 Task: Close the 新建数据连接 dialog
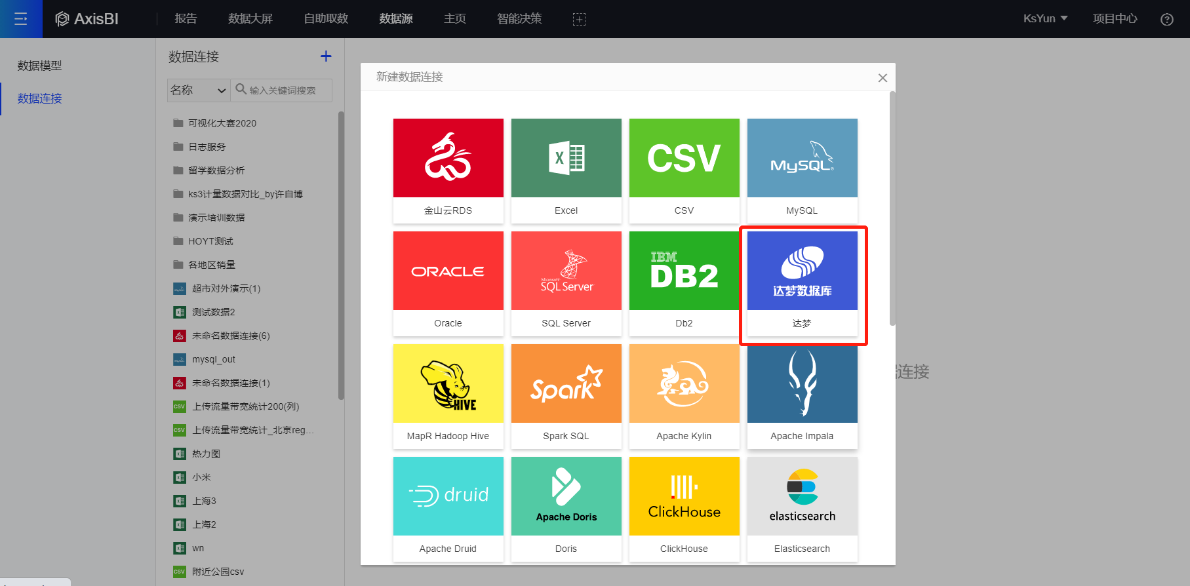point(883,77)
